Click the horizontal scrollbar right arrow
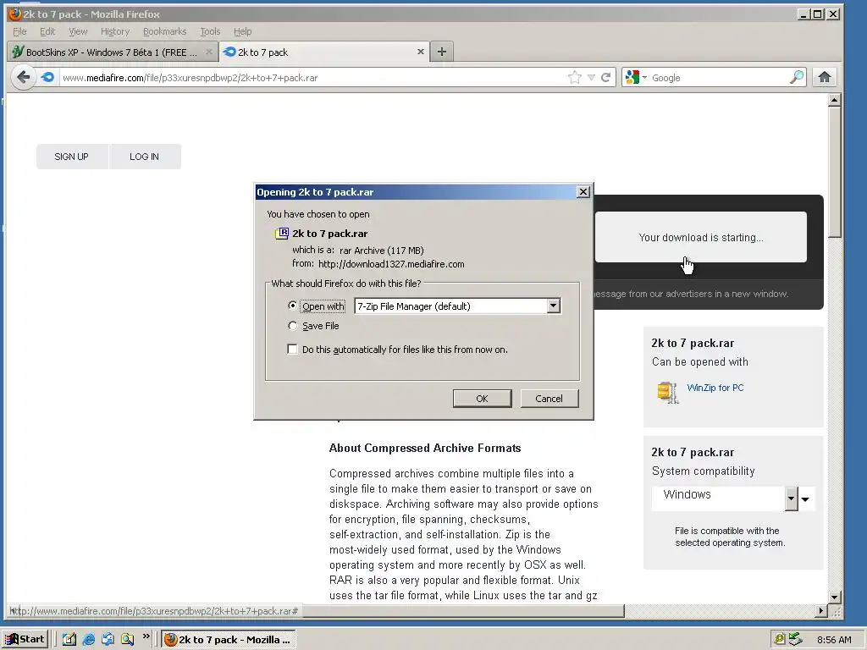 coord(821,611)
